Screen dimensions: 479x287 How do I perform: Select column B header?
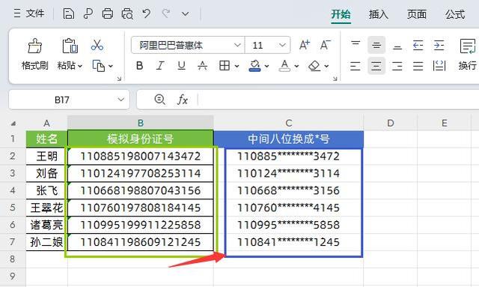click(140, 123)
